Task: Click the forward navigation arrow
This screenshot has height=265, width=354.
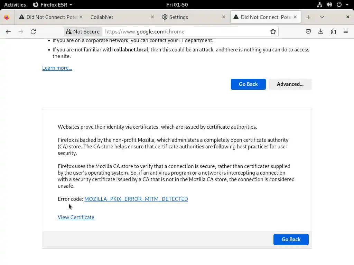Action: pyautogui.click(x=21, y=32)
